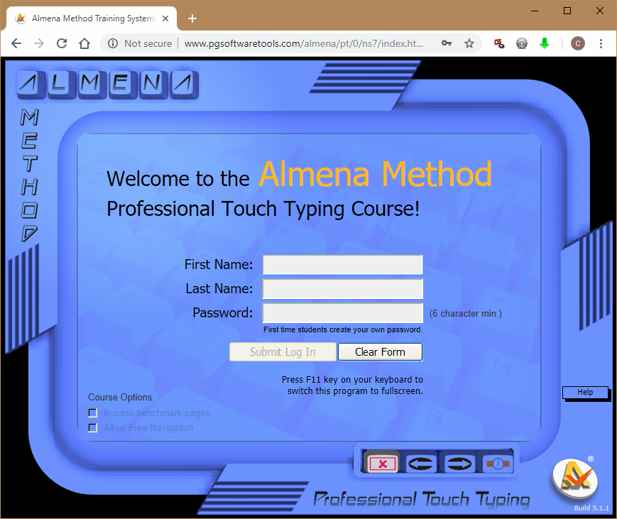Click the '(6 character min.)' note
This screenshot has height=519, width=617.
(x=466, y=314)
